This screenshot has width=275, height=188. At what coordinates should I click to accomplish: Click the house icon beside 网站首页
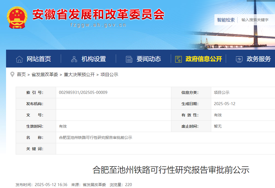coord(19,59)
